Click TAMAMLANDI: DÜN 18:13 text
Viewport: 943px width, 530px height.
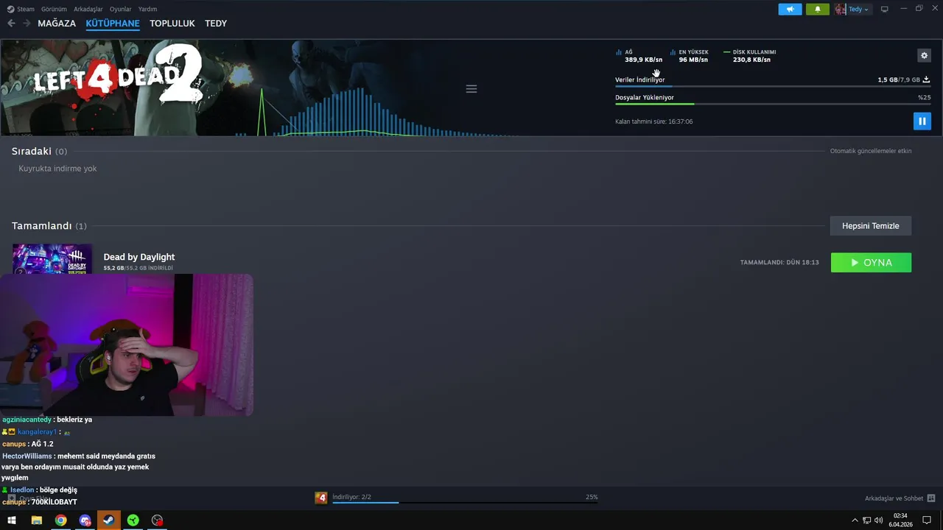tap(779, 263)
